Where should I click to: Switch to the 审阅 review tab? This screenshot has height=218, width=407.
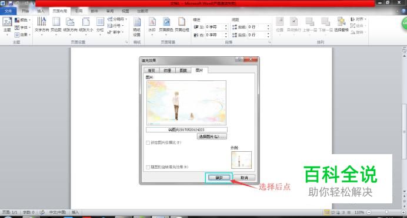tap(110, 11)
